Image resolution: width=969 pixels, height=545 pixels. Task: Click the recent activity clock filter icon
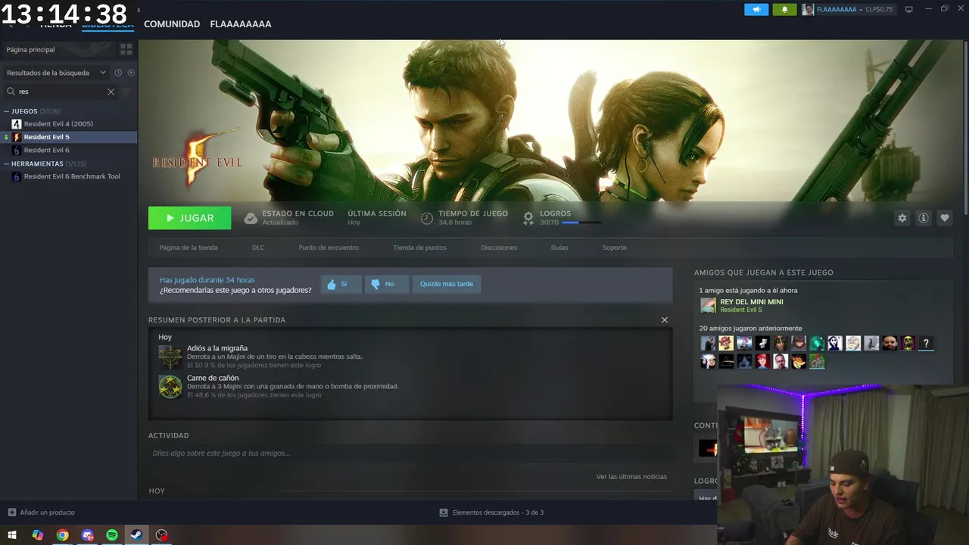(118, 73)
